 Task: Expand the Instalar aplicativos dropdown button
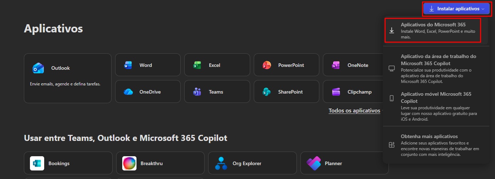pos(457,9)
